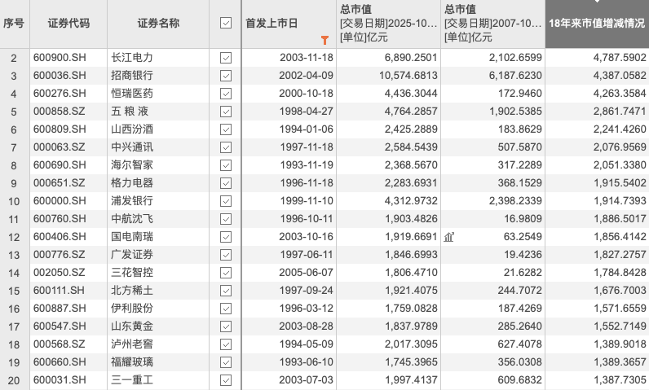Toggle the checkbox for 格力电器
The image size is (649, 390).
(226, 183)
